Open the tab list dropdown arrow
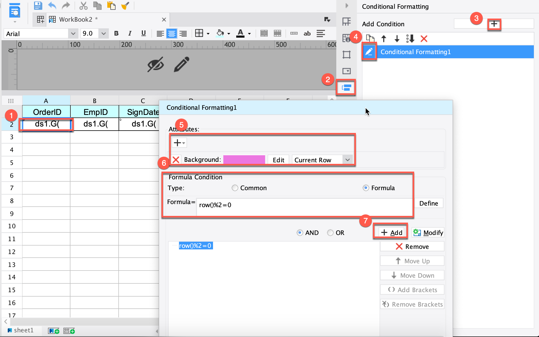Image resolution: width=539 pixels, height=337 pixels. 327,19
